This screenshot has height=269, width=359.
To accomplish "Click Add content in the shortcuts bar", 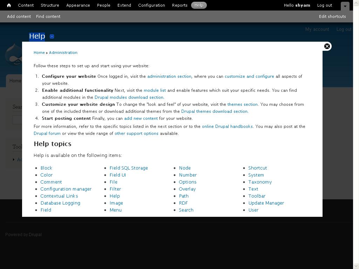I will click(19, 16).
